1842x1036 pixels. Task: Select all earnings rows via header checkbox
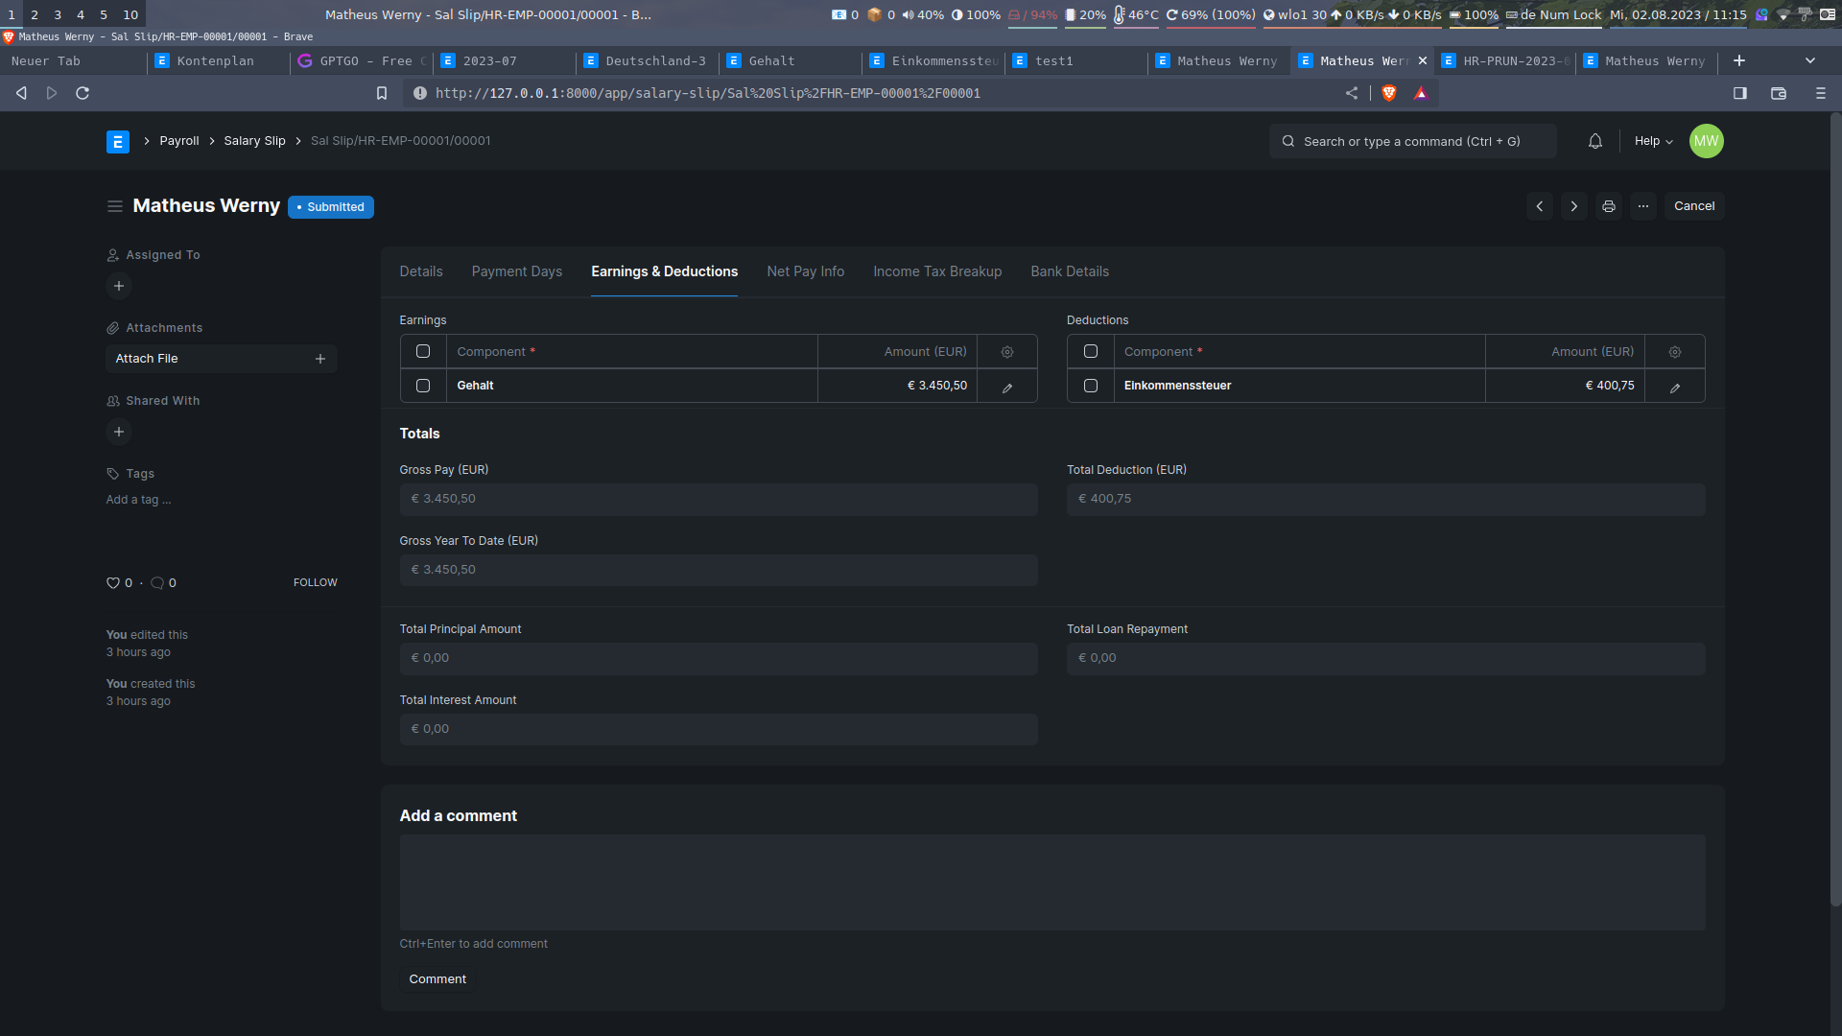[x=422, y=351]
